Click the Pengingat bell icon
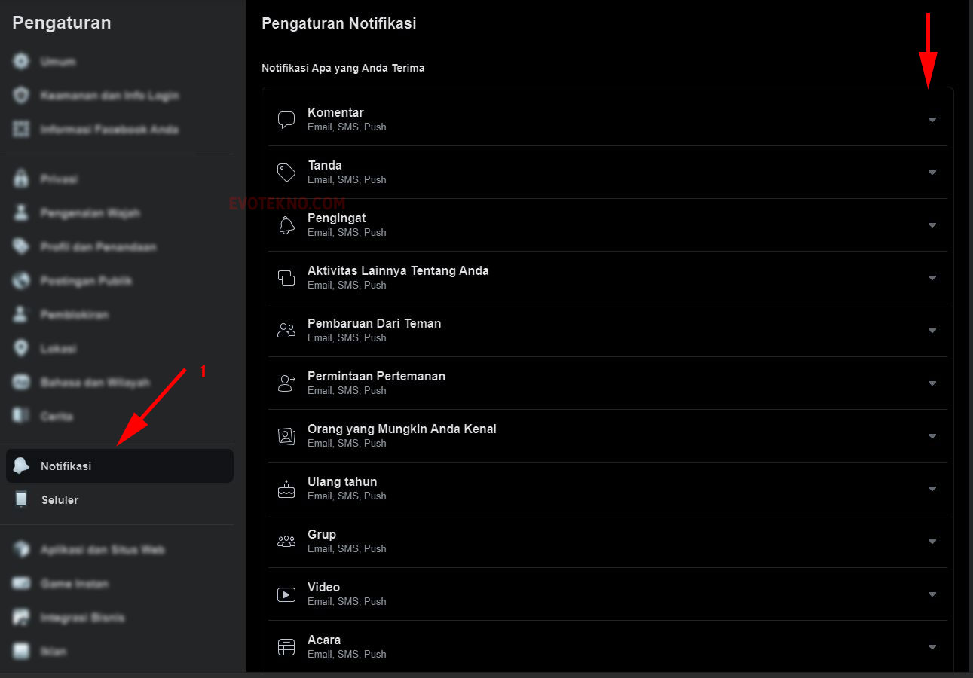Viewport: 973px width, 678px height. click(286, 225)
